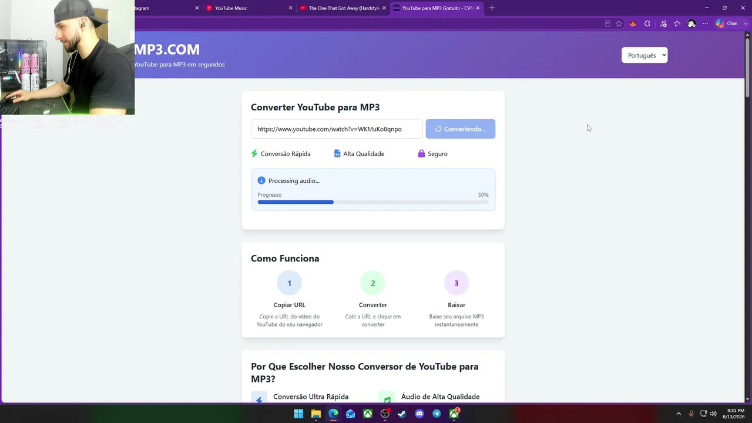Image resolution: width=752 pixels, height=423 pixels.
Task: Close The One That Got Away tab
Action: pyautogui.click(x=384, y=8)
